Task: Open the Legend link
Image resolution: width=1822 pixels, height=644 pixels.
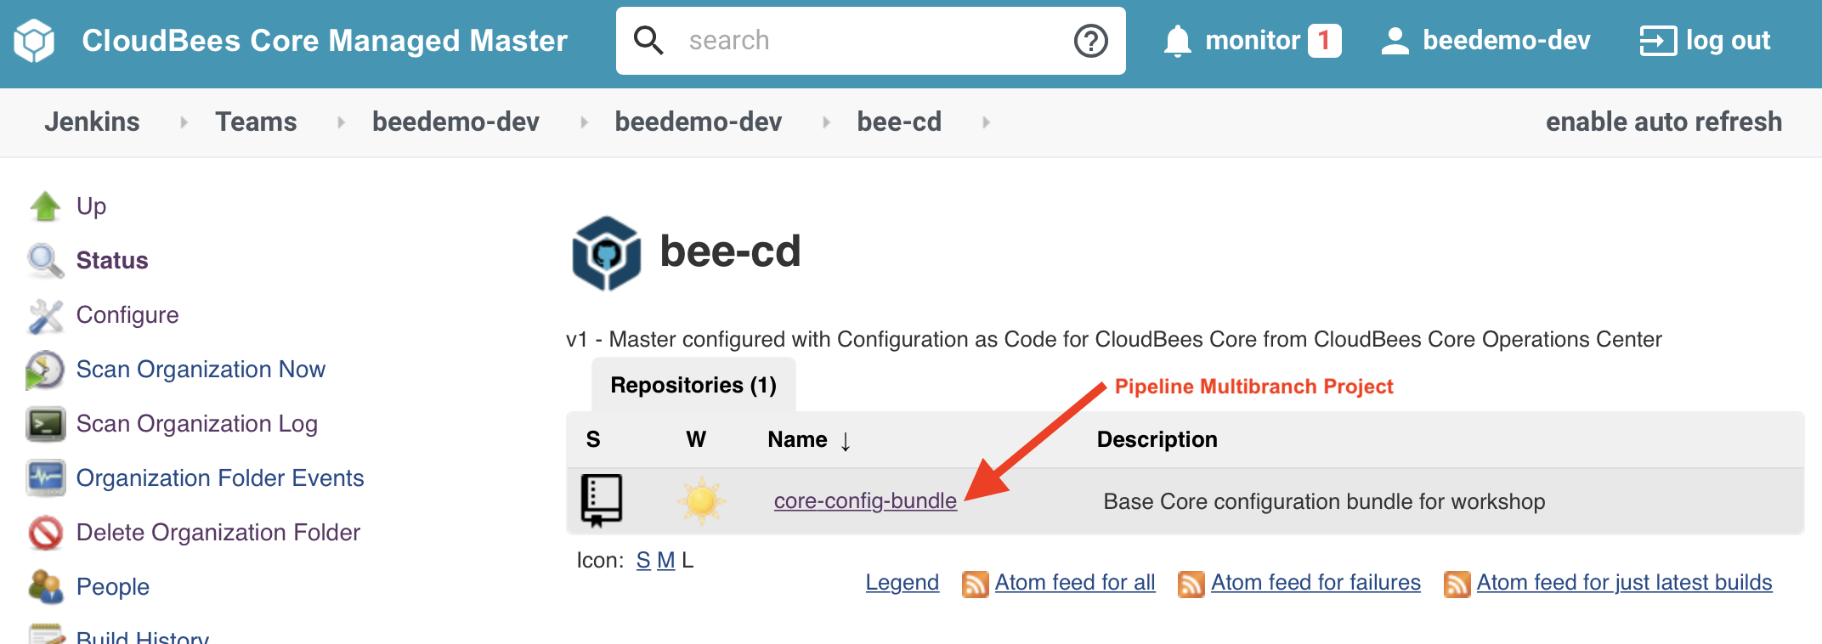Action: tap(902, 582)
